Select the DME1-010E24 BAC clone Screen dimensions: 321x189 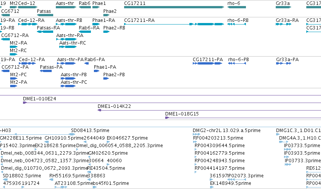tap(172, 103)
